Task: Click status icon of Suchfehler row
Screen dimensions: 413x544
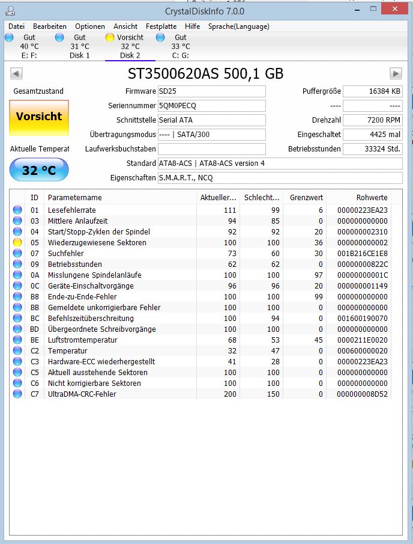Action: [17, 253]
